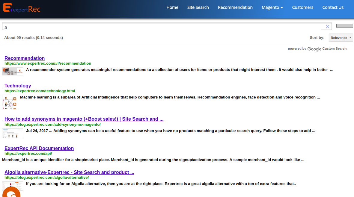Clear the search box with X icon
The height and width of the screenshot is (197, 354).
(327, 27)
